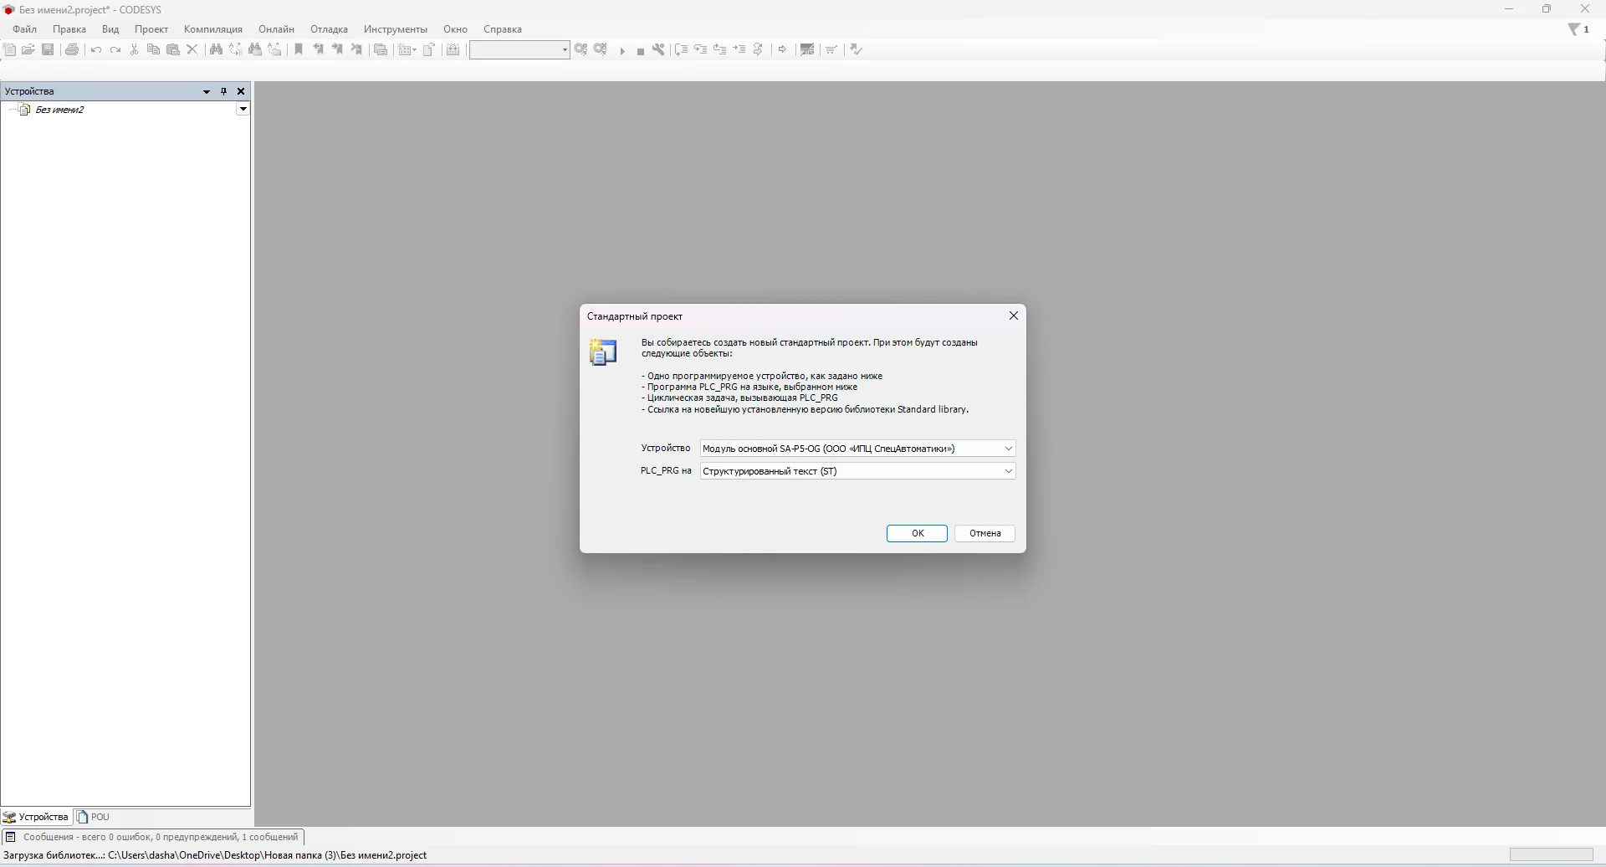The image size is (1606, 867).
Task: Click the Step into debug icon
Action: click(701, 50)
